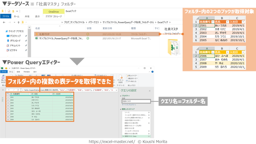Click the 閉じて読み込む icon in ribbon
This screenshot has height=144, width=256.
(x=3, y=78)
